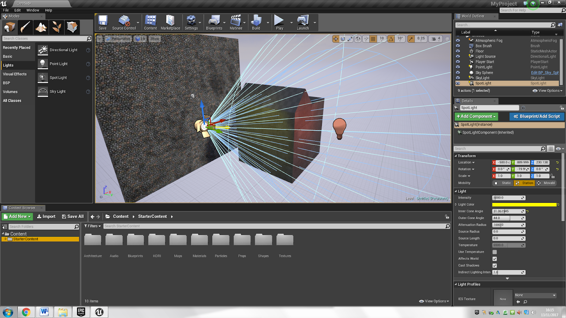Toggle visibility of Floor actor

(x=458, y=51)
